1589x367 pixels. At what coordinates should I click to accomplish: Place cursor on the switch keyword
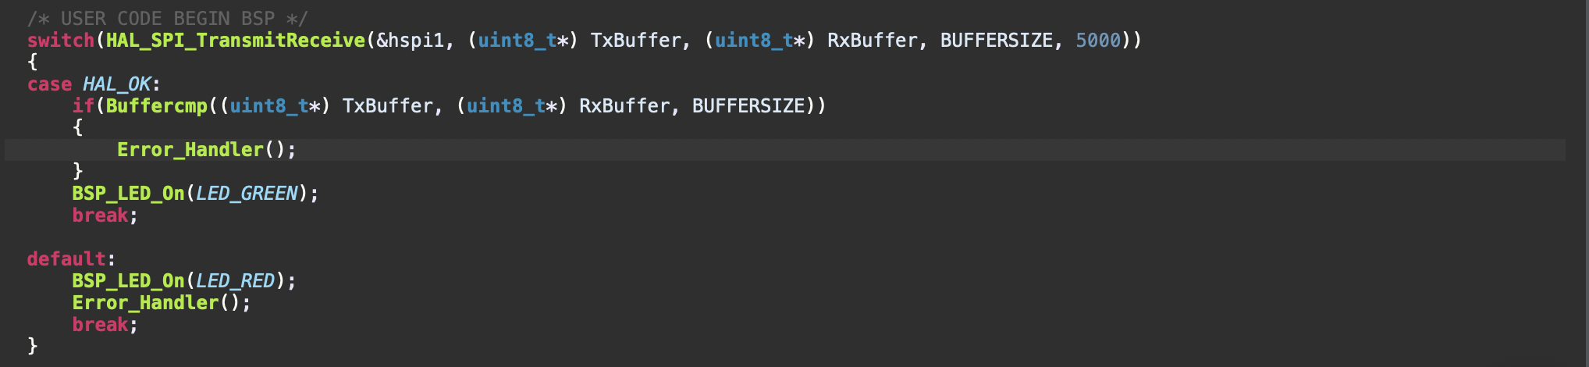[60, 40]
